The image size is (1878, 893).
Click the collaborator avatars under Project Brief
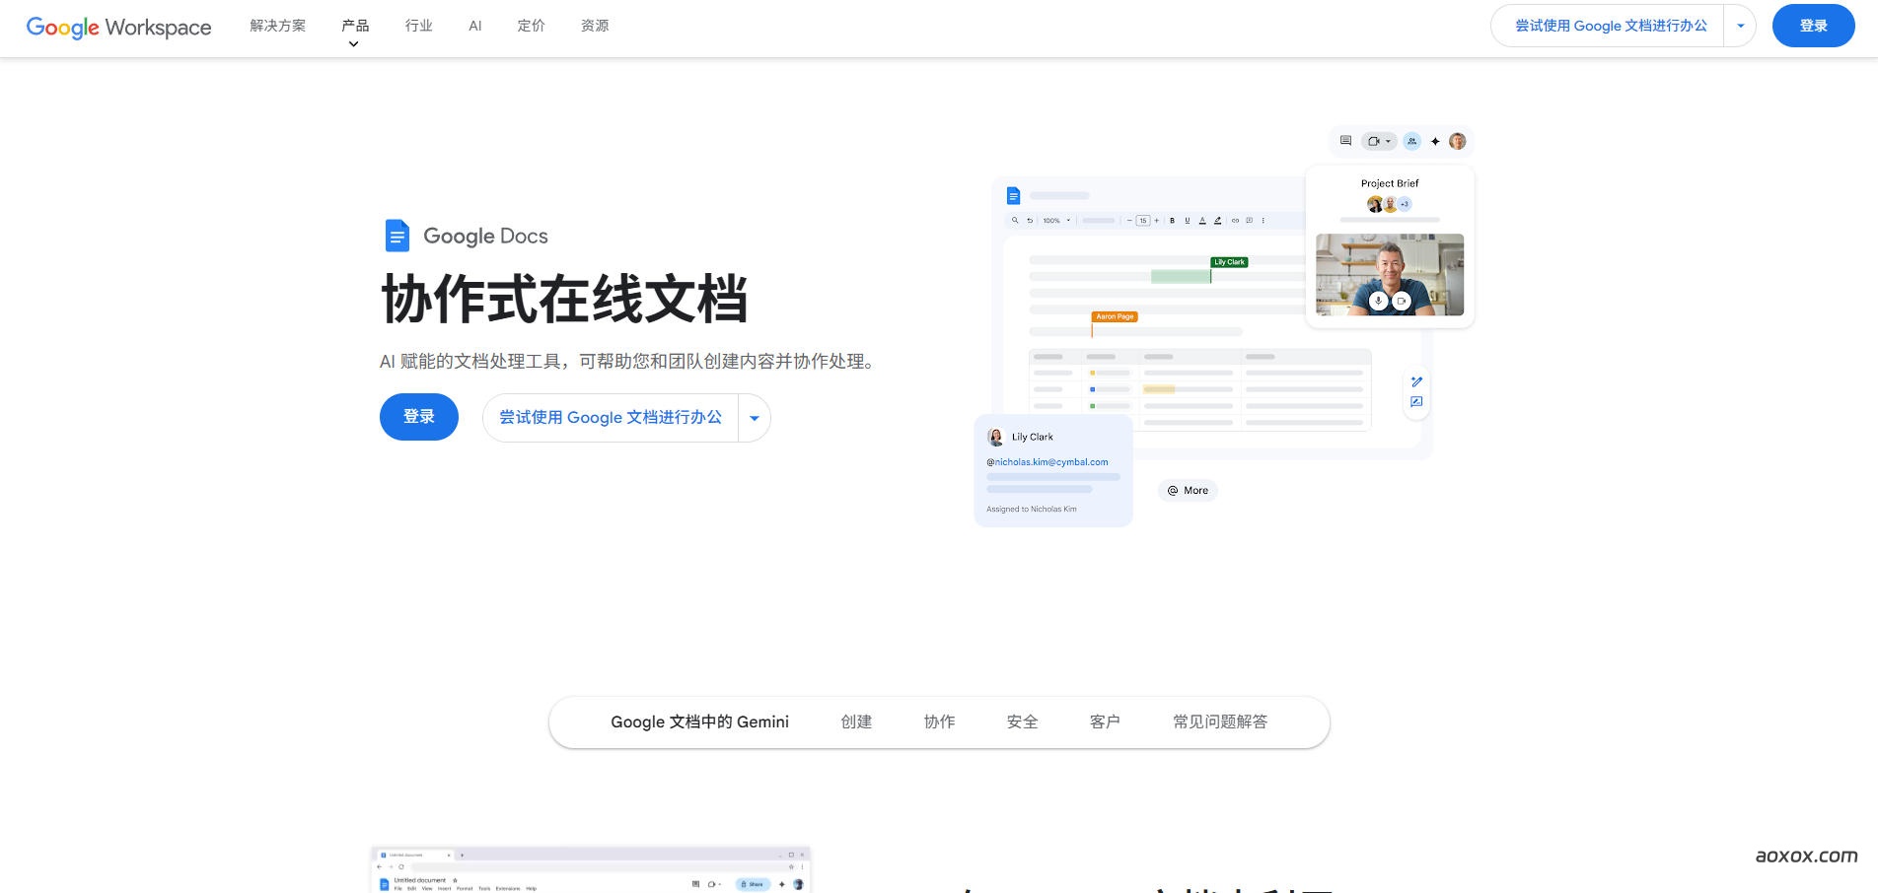pos(1390,204)
